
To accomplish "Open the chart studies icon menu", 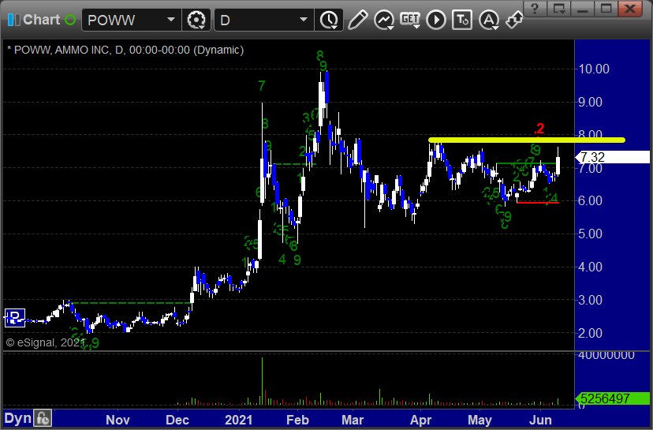I will click(x=384, y=20).
